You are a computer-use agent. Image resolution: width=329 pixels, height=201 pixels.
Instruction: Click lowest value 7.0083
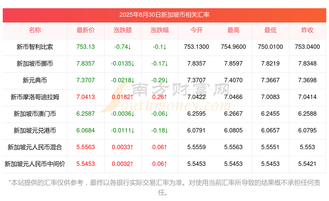[270, 97]
